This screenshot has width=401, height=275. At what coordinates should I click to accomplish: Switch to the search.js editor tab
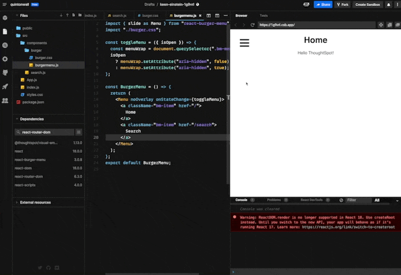click(117, 16)
